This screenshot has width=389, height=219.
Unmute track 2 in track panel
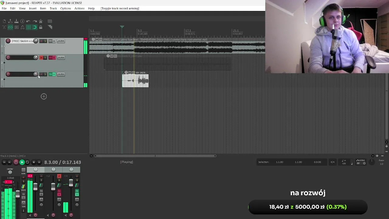pos(41,57)
